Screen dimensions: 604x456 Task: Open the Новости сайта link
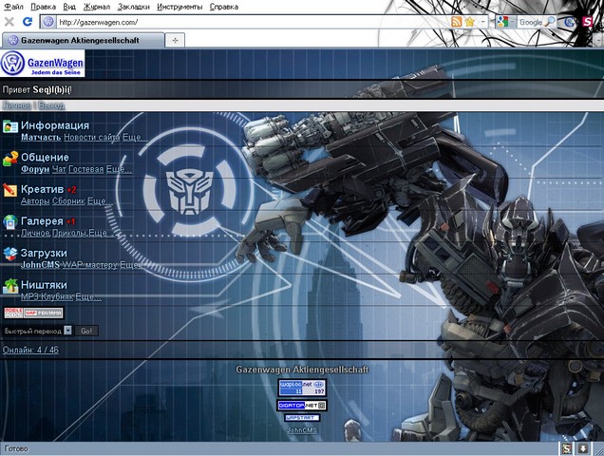tap(92, 137)
